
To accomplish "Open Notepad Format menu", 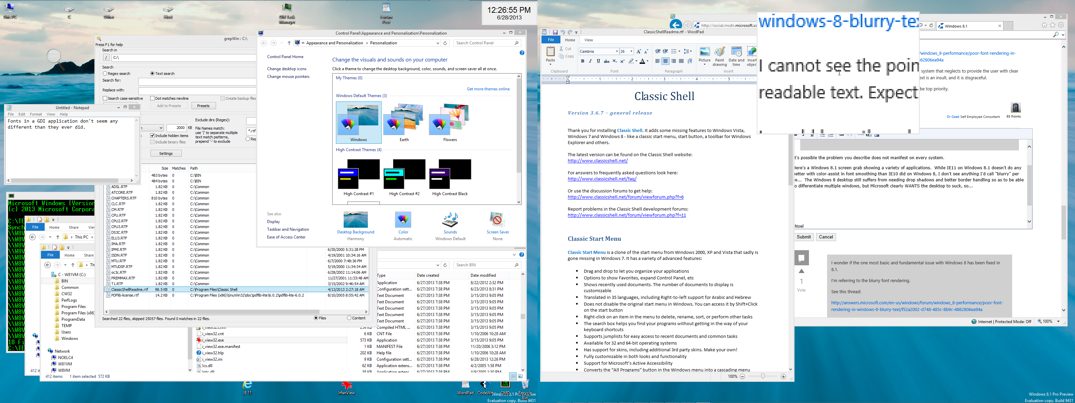I will (36, 114).
